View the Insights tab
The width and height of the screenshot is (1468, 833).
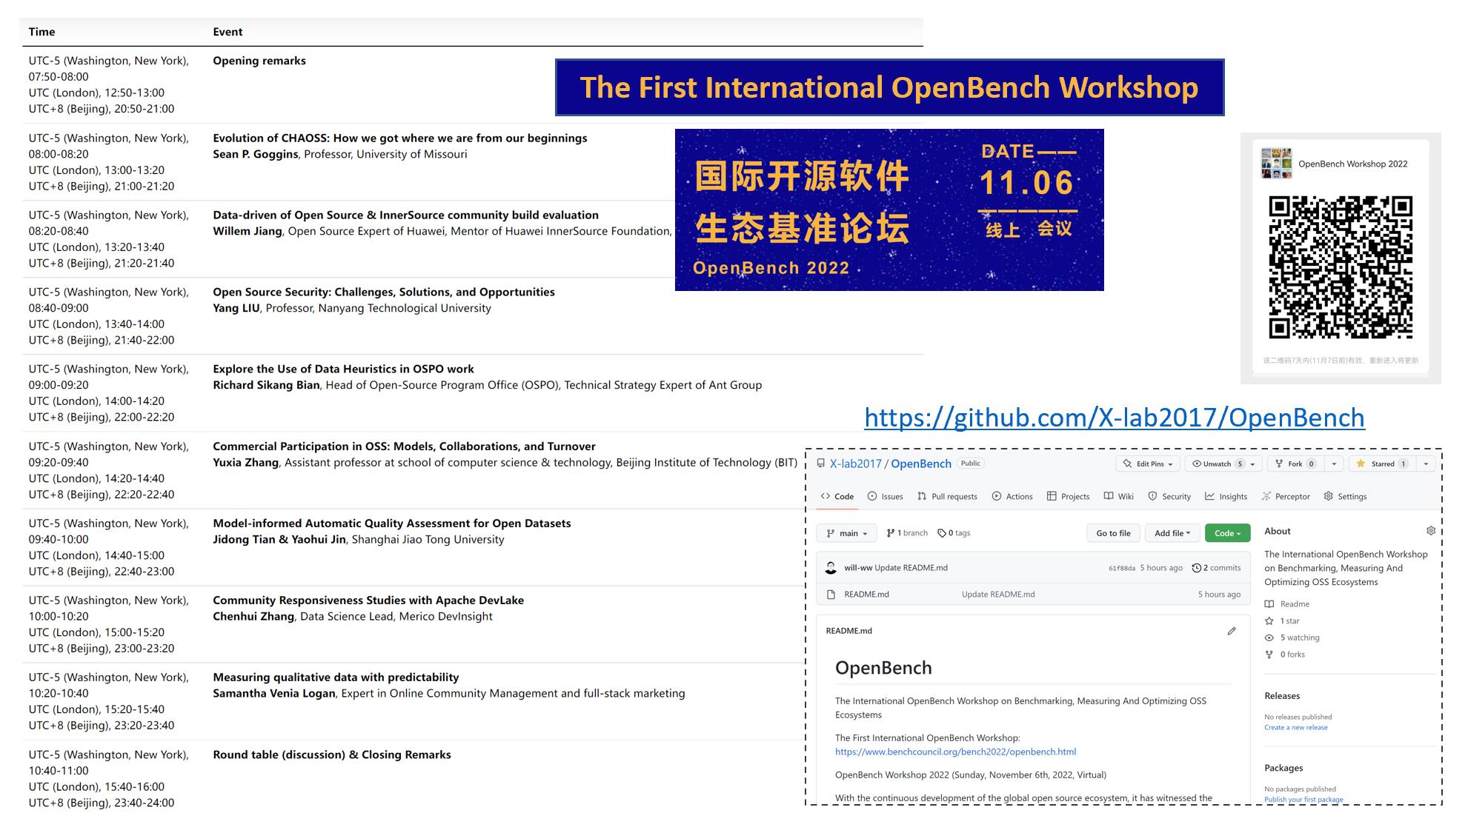point(1226,497)
